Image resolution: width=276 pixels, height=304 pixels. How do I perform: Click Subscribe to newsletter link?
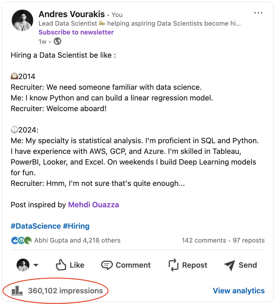click(76, 32)
